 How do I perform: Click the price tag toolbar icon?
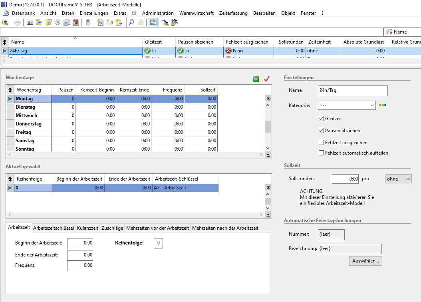(58, 22)
